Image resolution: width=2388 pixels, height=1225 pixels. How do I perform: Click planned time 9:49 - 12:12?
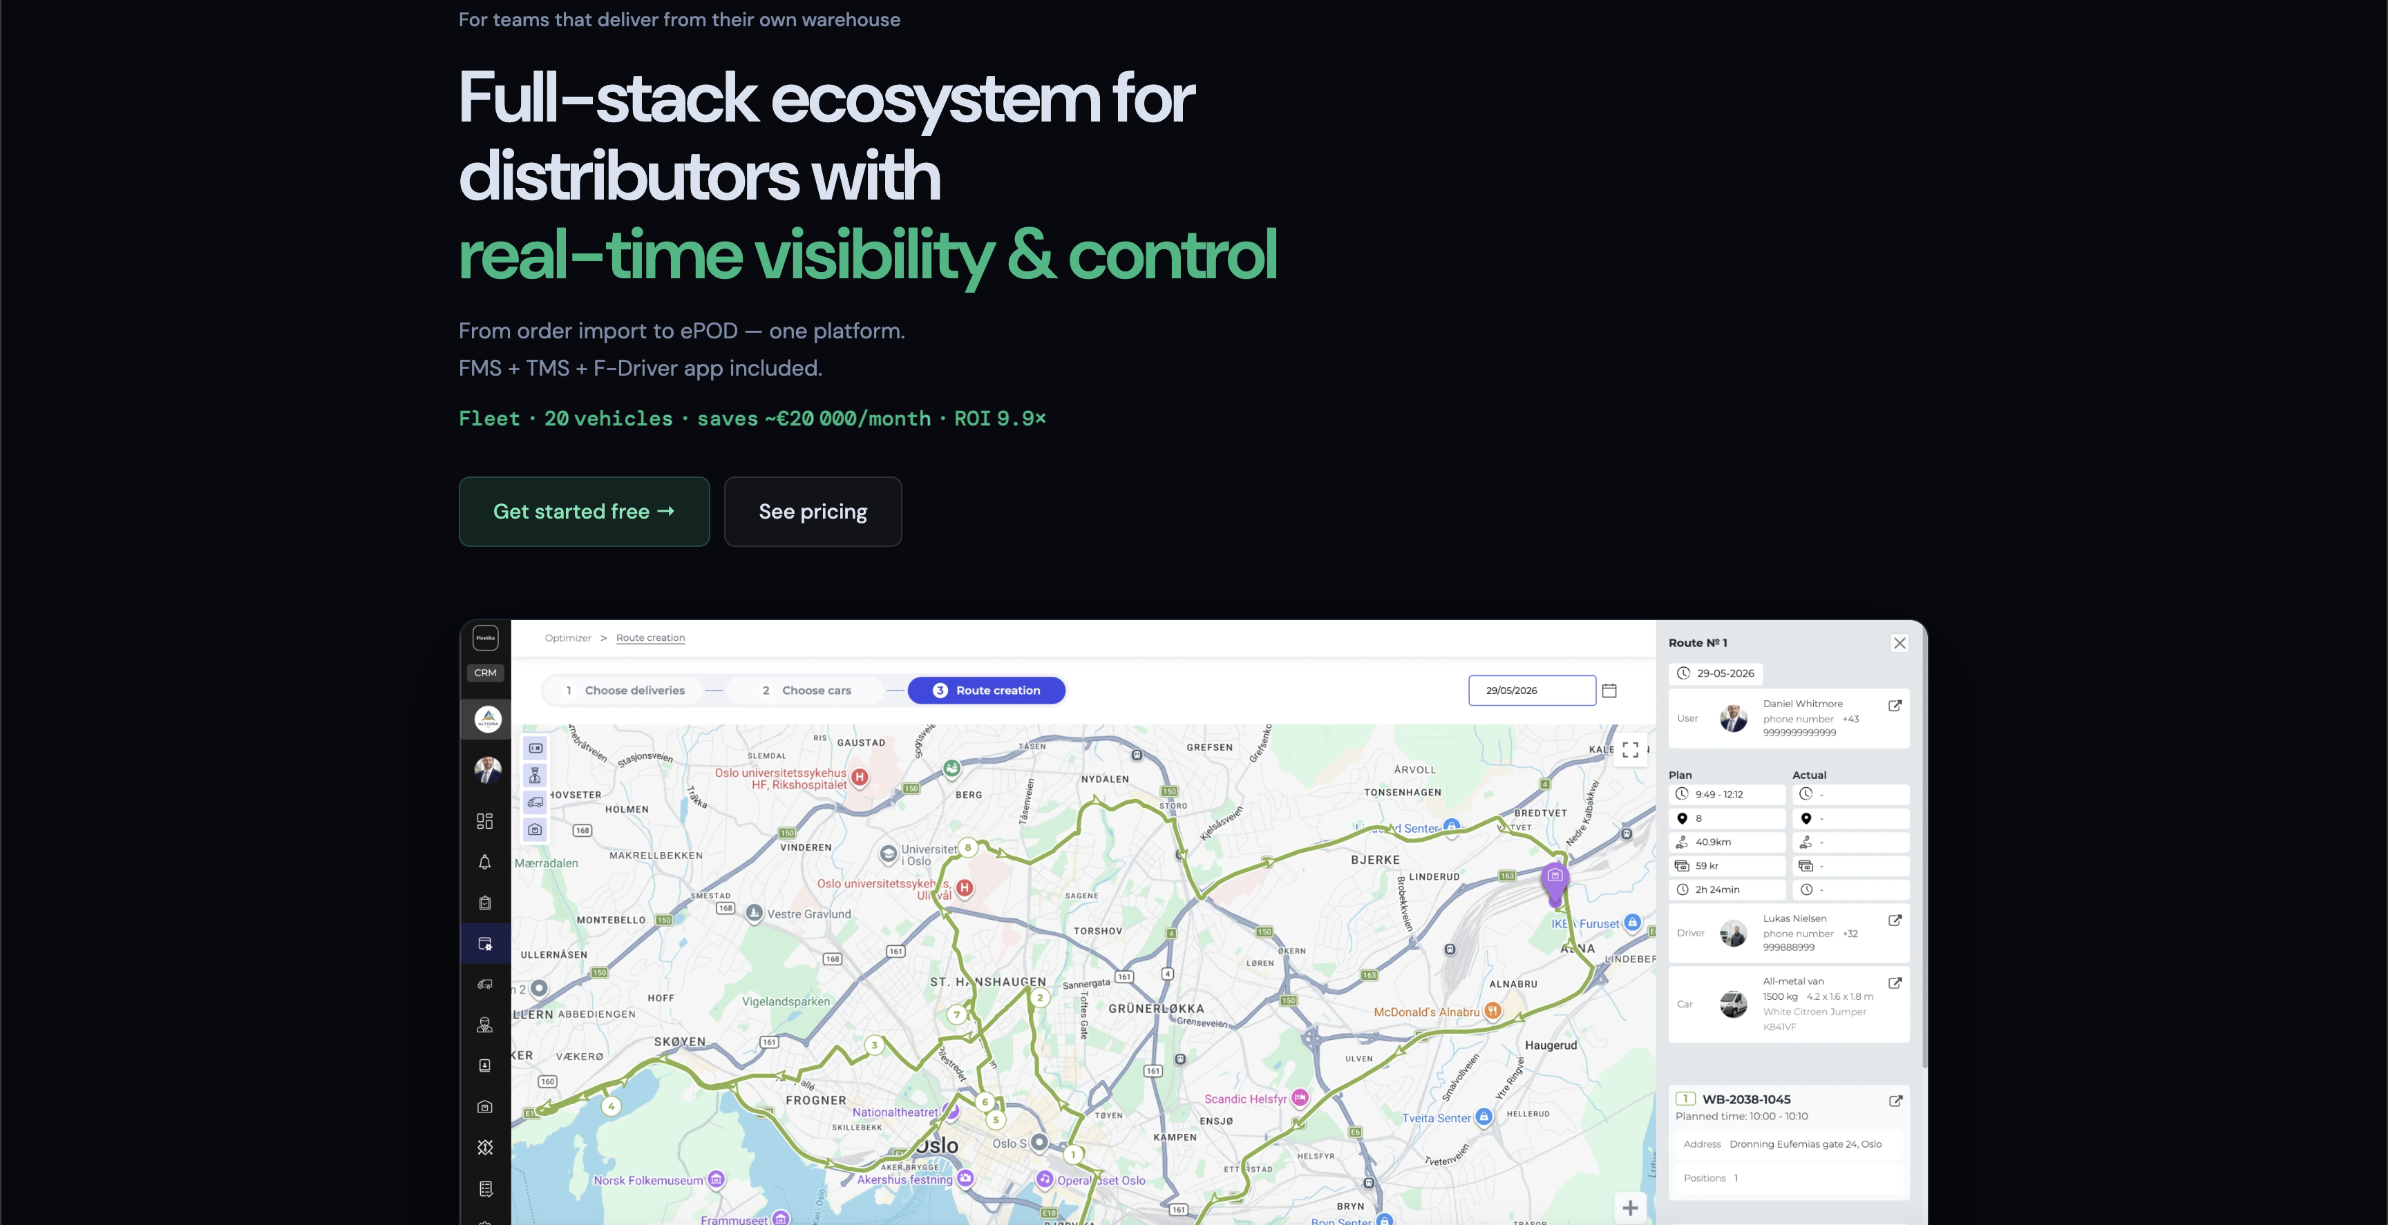coord(1727,794)
